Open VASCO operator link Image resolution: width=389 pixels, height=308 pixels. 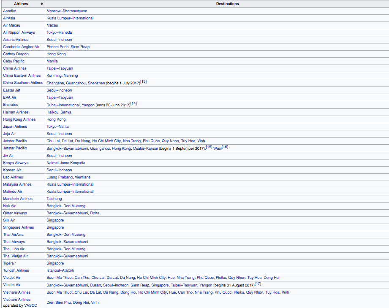click(31, 306)
